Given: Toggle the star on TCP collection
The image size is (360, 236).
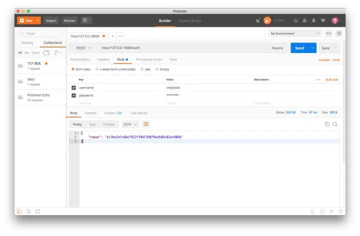Looking at the screenshot, I should click(46, 63).
